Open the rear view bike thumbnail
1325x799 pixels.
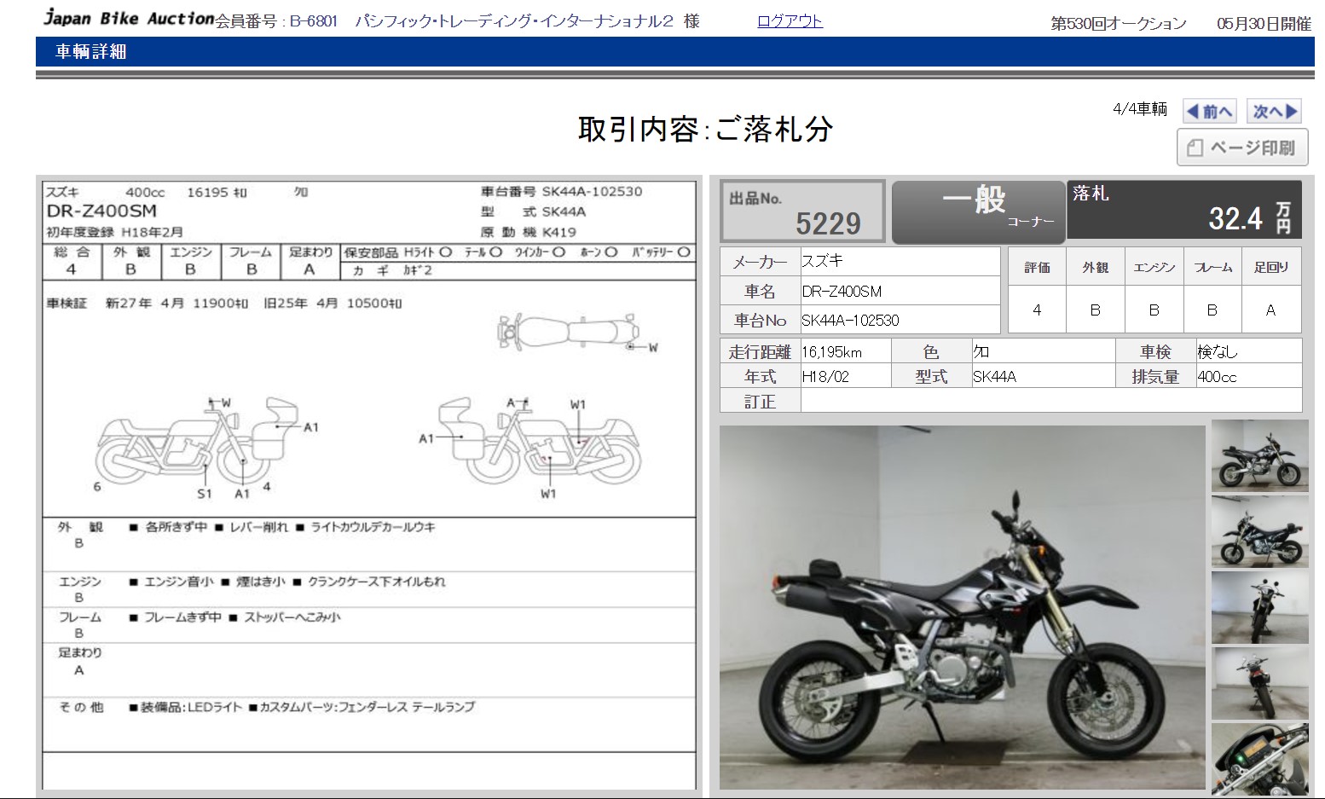pyautogui.click(x=1259, y=683)
